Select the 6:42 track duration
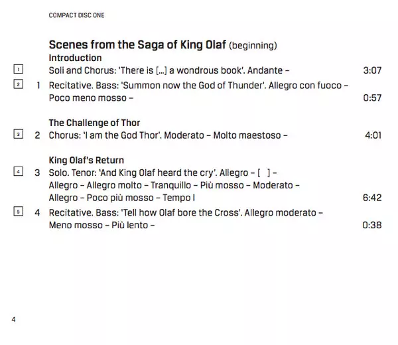The width and height of the screenshot is (398, 345). pyautogui.click(x=373, y=198)
